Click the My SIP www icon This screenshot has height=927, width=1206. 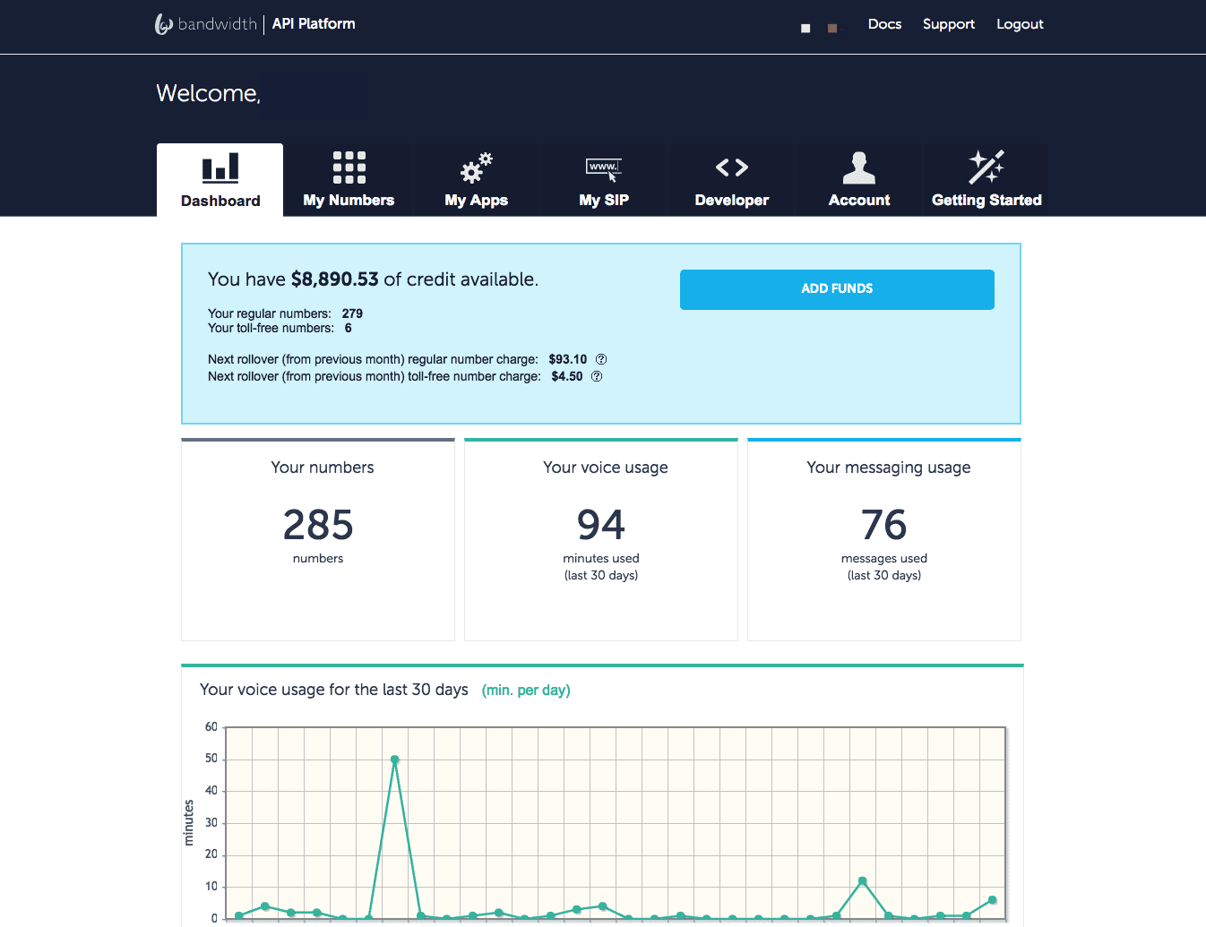604,169
